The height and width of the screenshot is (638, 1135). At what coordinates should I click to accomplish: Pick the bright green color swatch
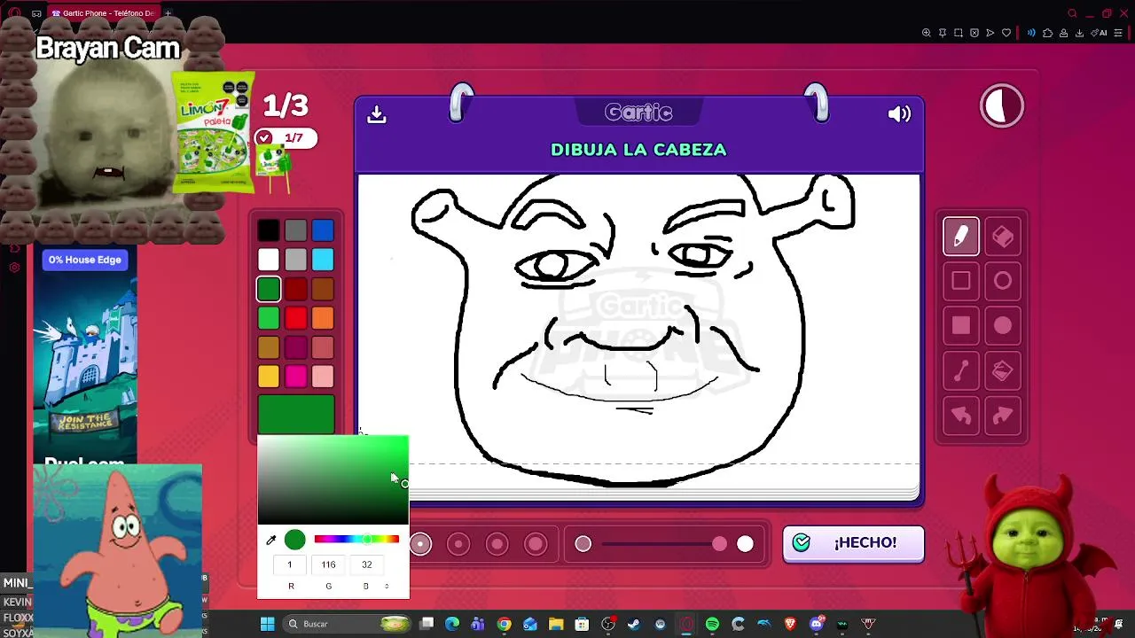pos(269,318)
